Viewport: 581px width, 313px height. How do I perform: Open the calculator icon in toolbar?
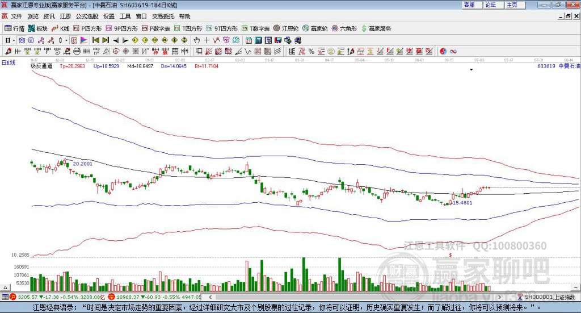pos(258,40)
